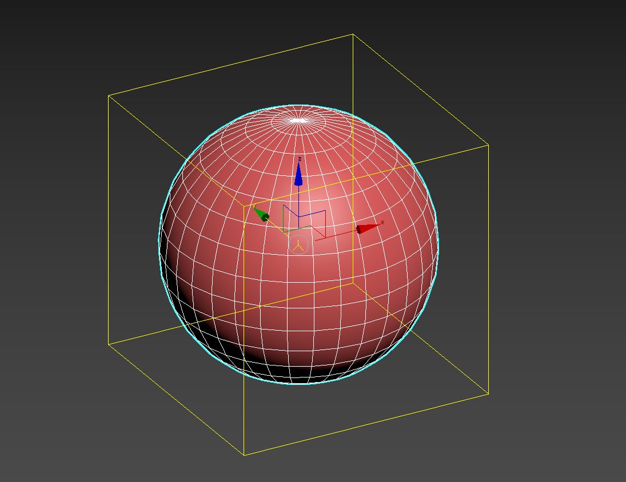
Task: Click empty viewport background in top-left corner
Action: 34,29
